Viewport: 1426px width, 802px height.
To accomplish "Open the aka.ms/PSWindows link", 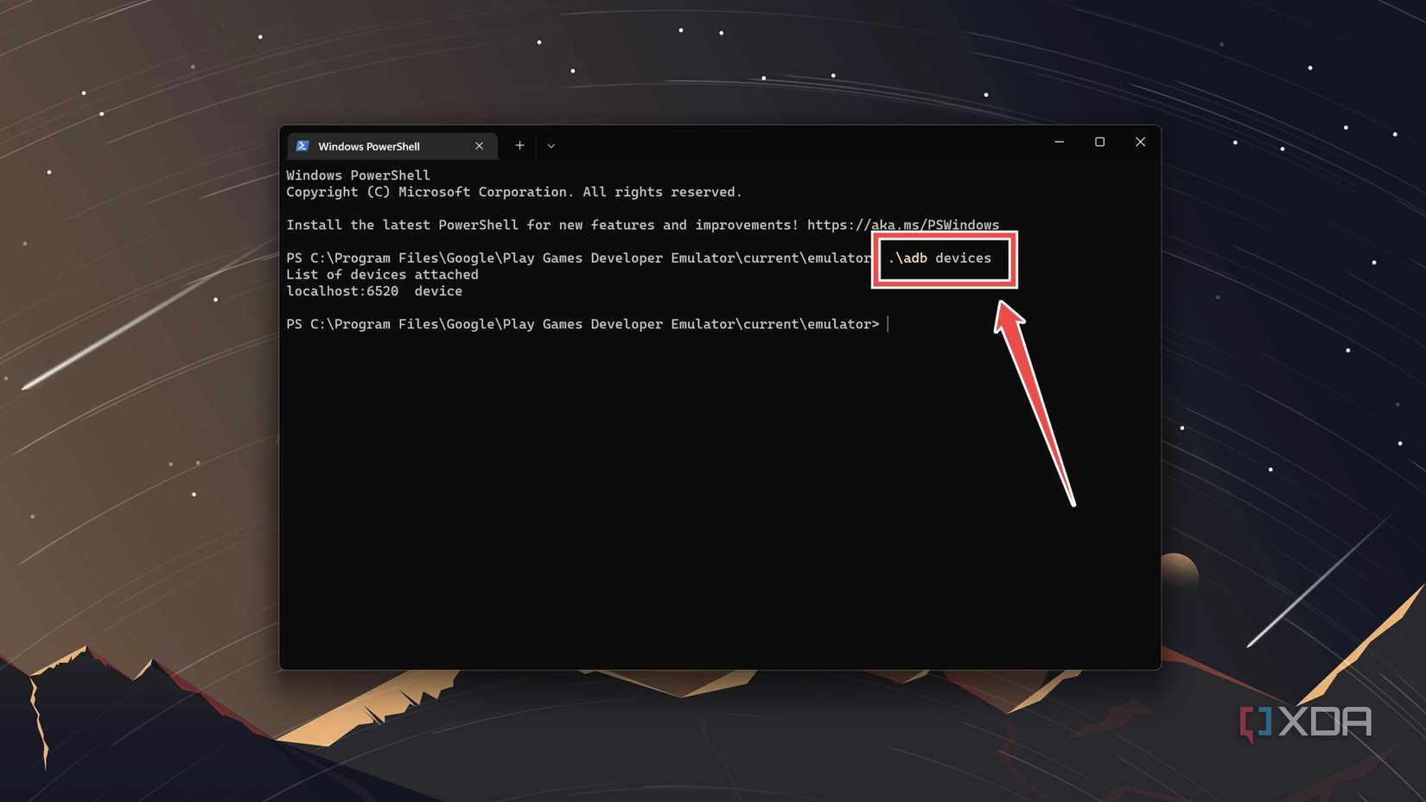I will (x=903, y=225).
